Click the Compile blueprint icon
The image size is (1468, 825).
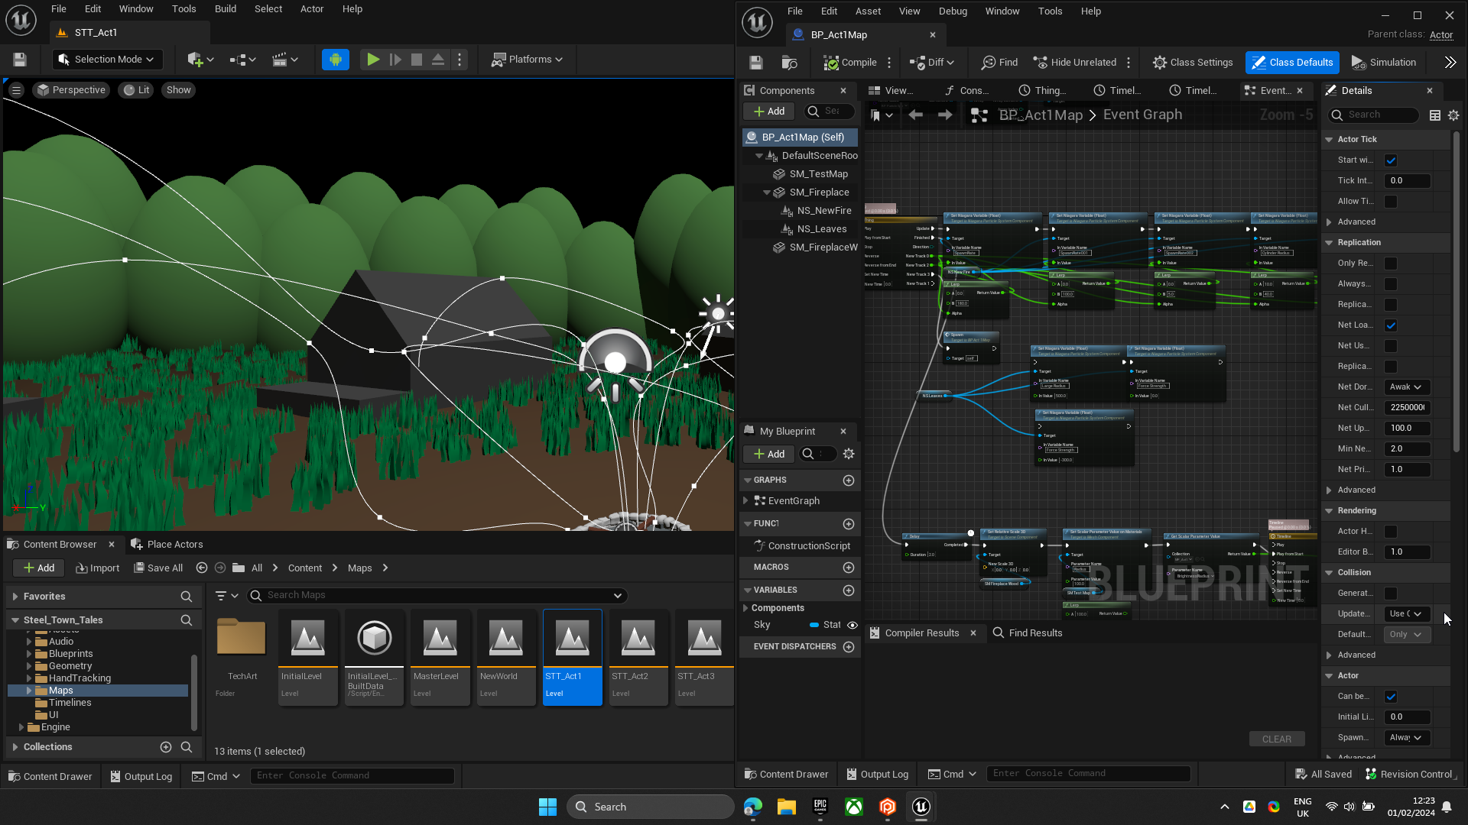(831, 63)
